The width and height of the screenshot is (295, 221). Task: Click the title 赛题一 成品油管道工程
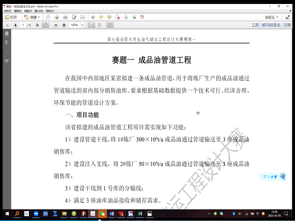point(151,60)
